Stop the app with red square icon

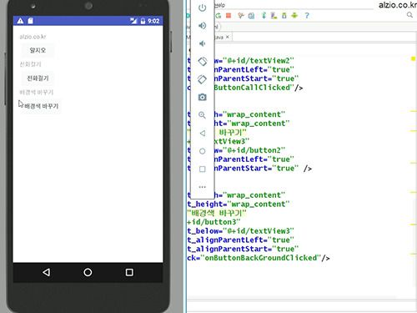(229, 15)
